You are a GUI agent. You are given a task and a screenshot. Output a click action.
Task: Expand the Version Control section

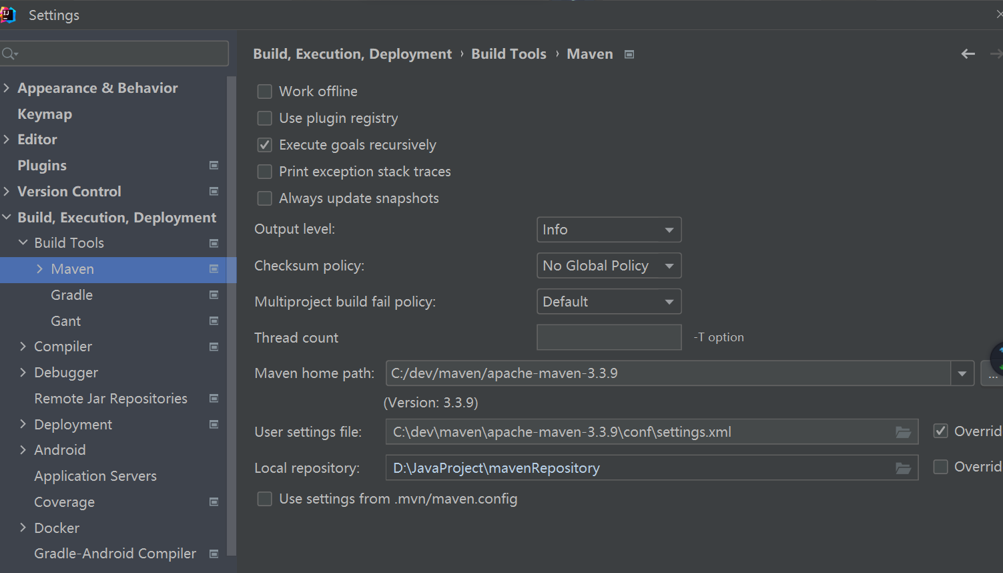tap(7, 192)
